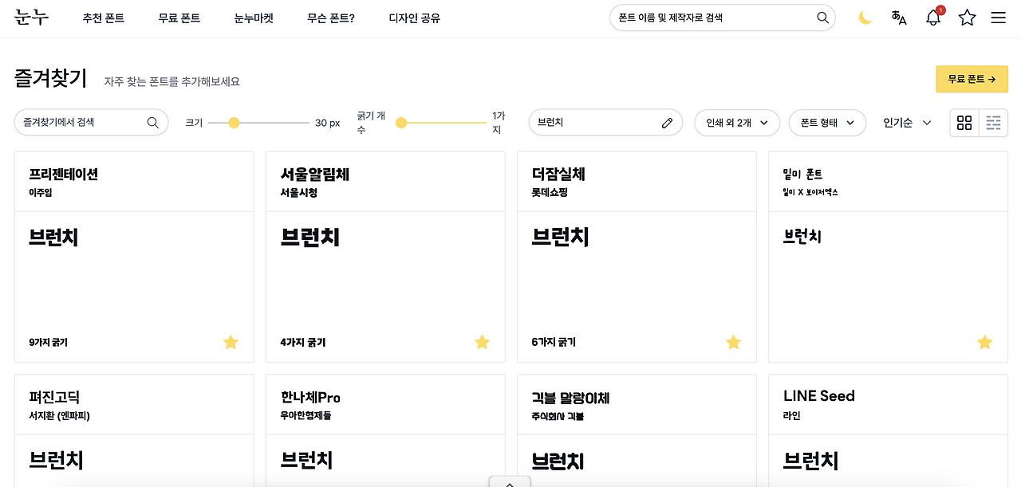Image resolution: width=1021 pixels, height=487 pixels.
Task: Toggle dark mode moon icon
Action: point(865,18)
